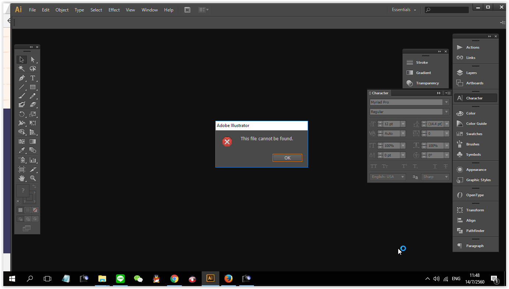Viewport: 509px width, 289px height.
Task: Open the Bridge (Br) button
Action: point(187,10)
